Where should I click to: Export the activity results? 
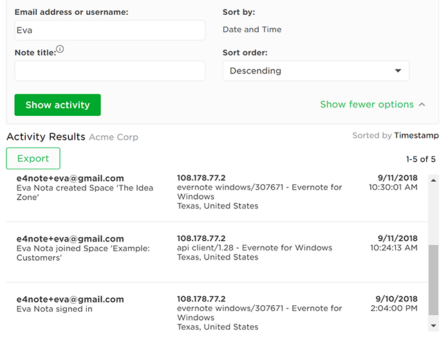pos(33,158)
